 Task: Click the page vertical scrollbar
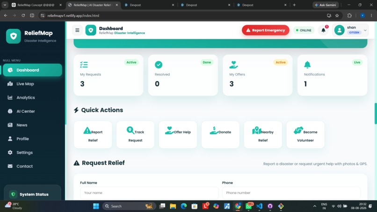376,113
